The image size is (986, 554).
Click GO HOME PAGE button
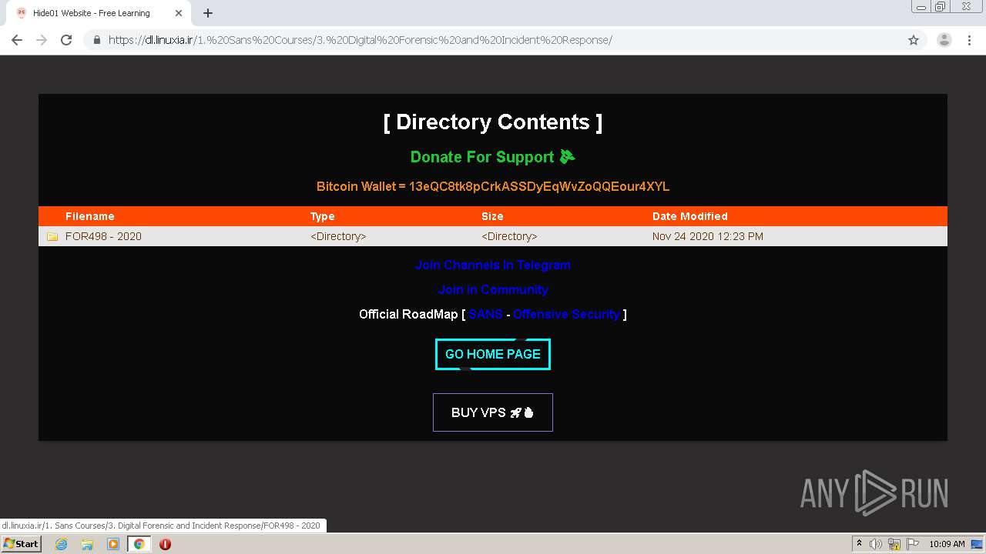point(493,354)
